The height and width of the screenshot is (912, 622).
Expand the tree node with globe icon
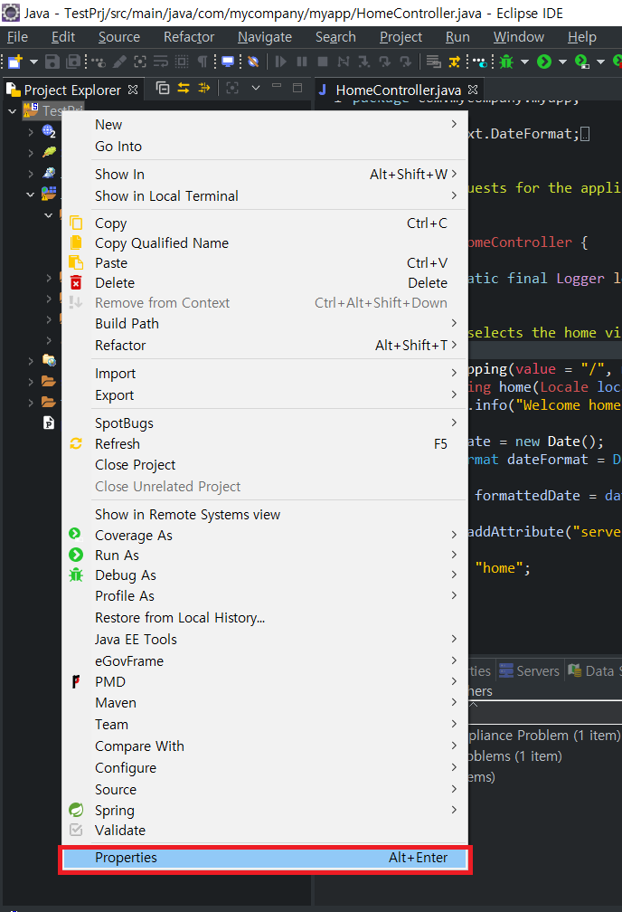31,132
